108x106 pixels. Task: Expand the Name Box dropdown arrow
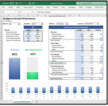point(16,12)
